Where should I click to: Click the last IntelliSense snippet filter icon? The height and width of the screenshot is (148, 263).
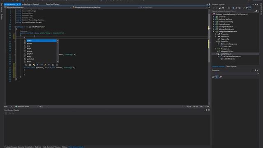(x=57, y=65)
